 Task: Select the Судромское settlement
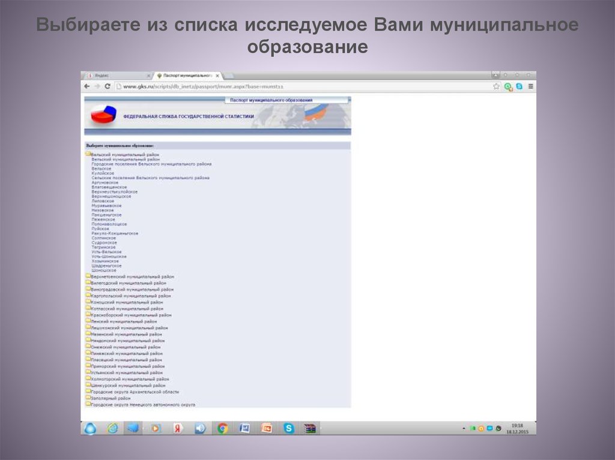[104, 243]
